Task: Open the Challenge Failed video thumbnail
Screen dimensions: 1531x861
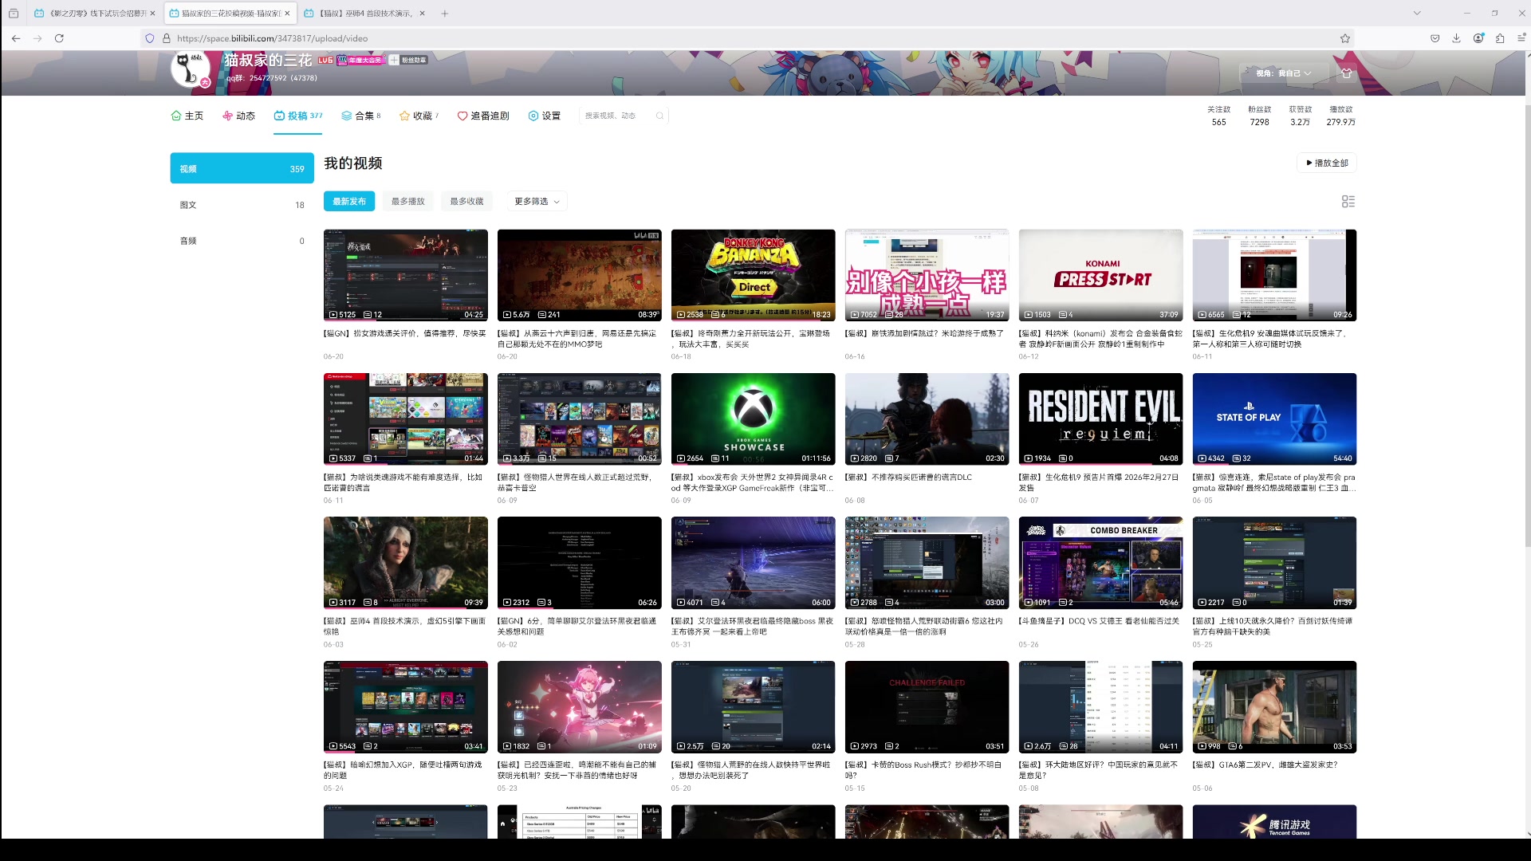Action: (927, 707)
